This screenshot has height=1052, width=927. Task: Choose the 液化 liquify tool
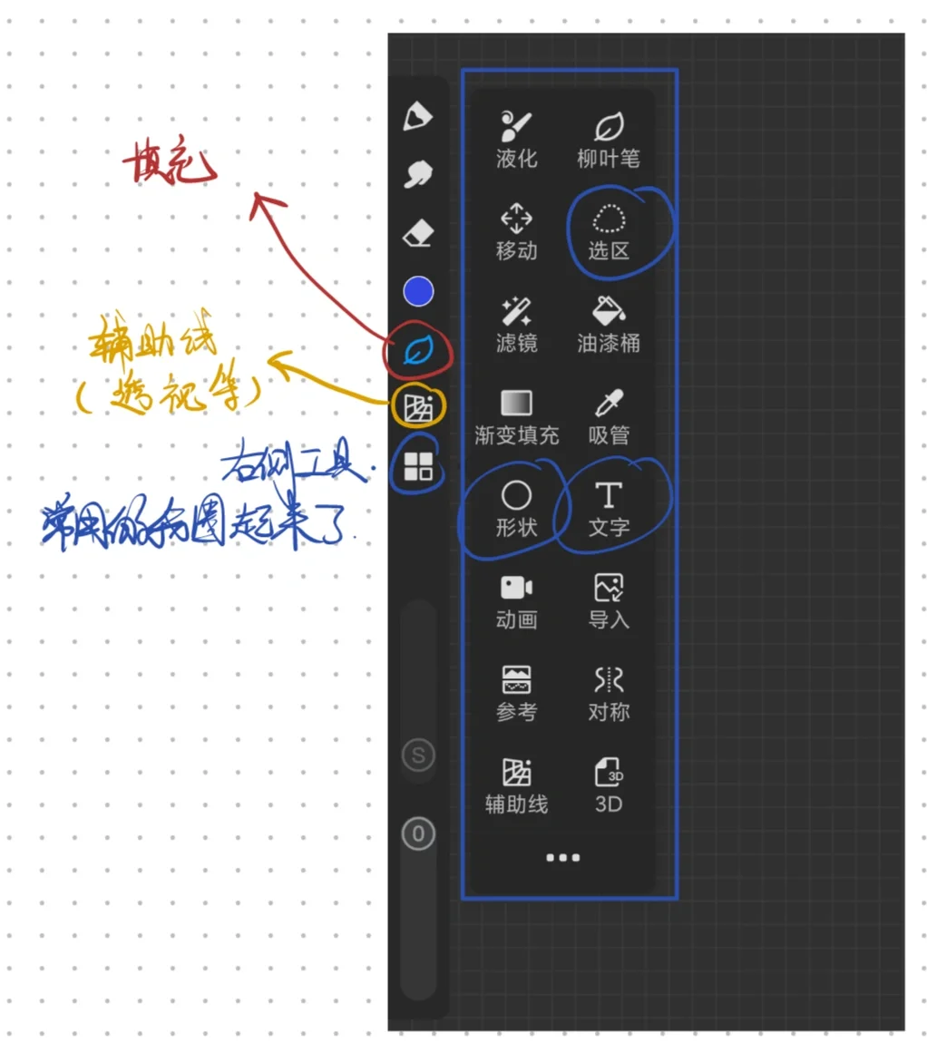(516, 140)
